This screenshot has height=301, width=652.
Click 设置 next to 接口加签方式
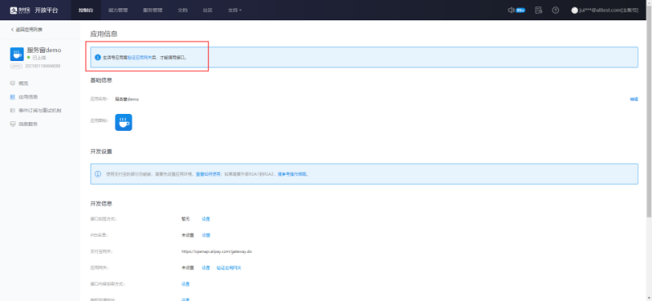tap(206, 219)
